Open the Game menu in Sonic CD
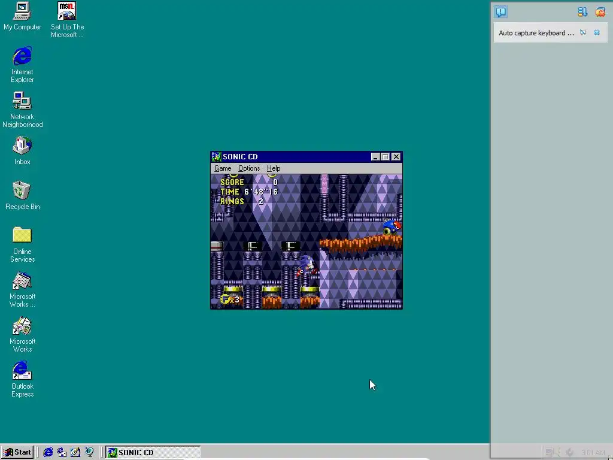The height and width of the screenshot is (460, 613). (223, 168)
